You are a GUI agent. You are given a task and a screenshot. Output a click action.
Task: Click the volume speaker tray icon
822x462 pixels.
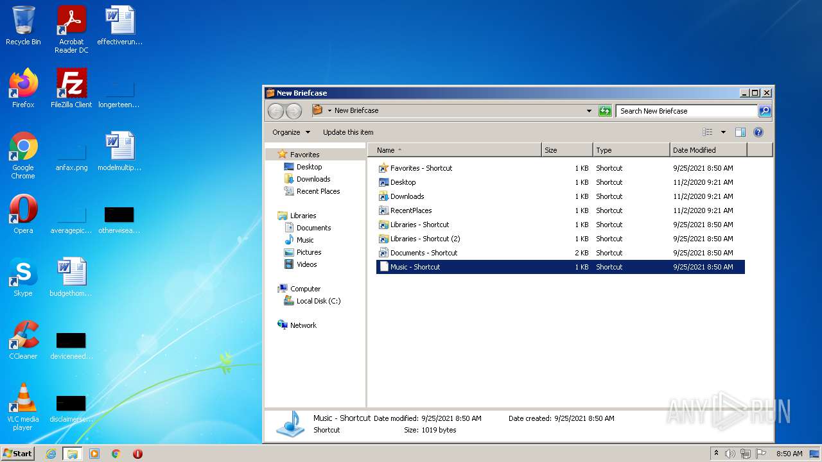click(x=730, y=454)
